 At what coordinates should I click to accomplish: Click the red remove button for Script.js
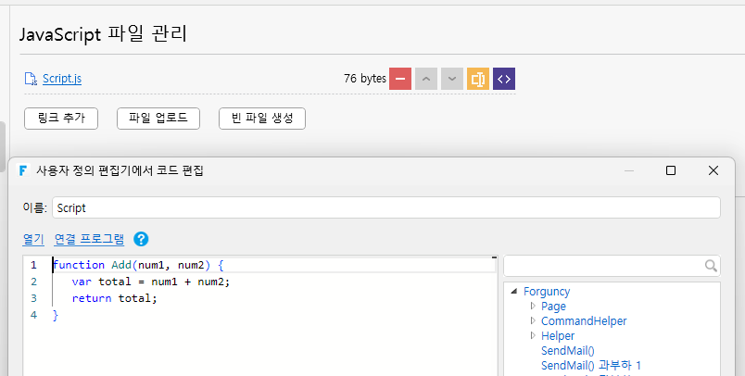pos(400,79)
